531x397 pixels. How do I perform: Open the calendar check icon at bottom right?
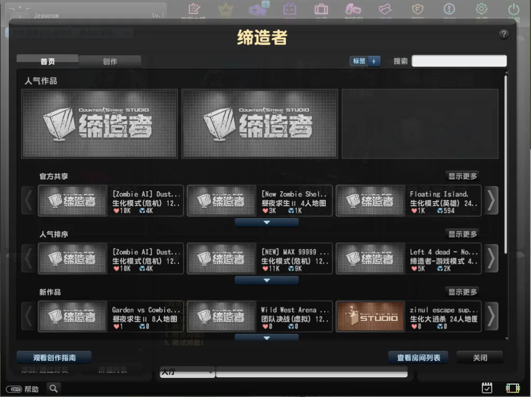click(486, 388)
